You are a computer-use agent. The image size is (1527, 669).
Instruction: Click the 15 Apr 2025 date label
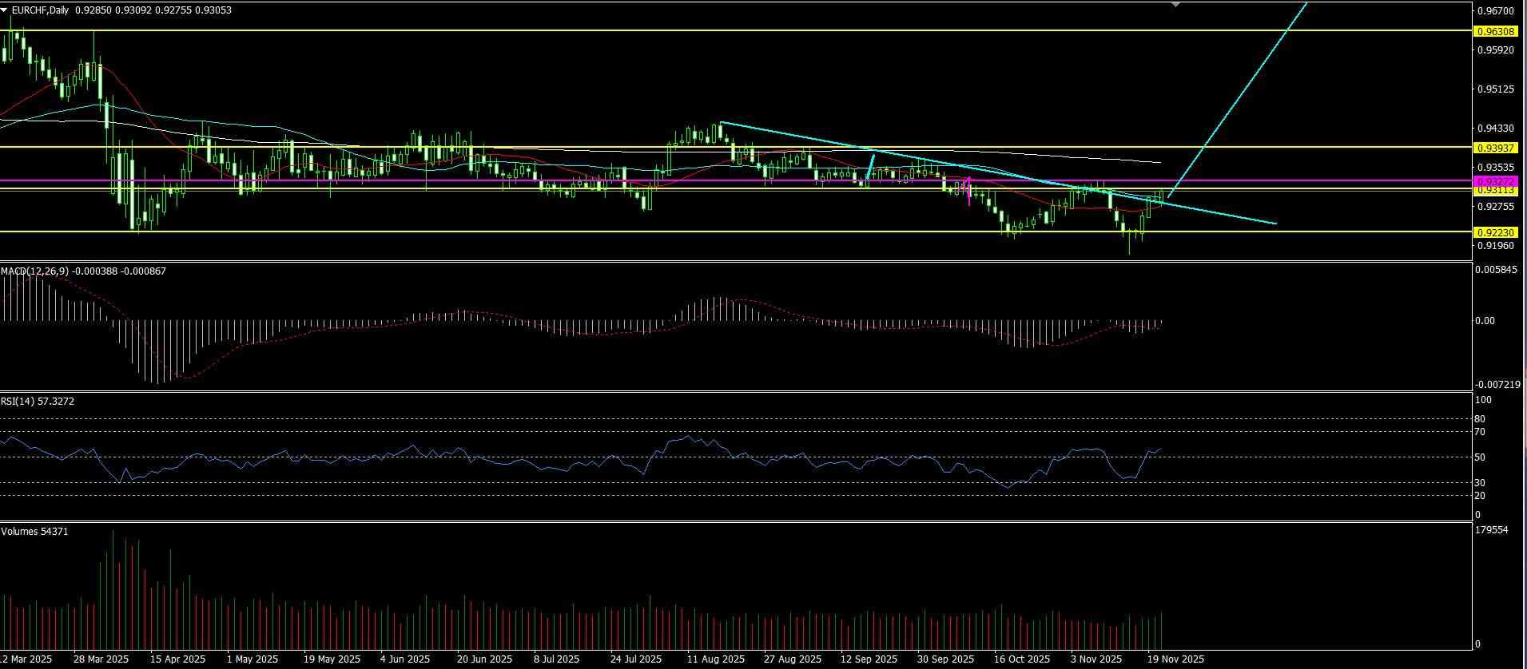click(x=177, y=659)
